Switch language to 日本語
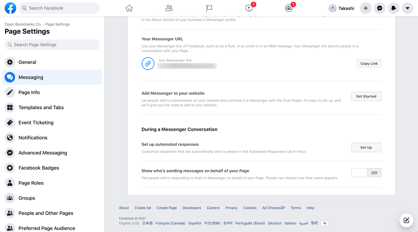The width and height of the screenshot is (418, 232). [147, 223]
